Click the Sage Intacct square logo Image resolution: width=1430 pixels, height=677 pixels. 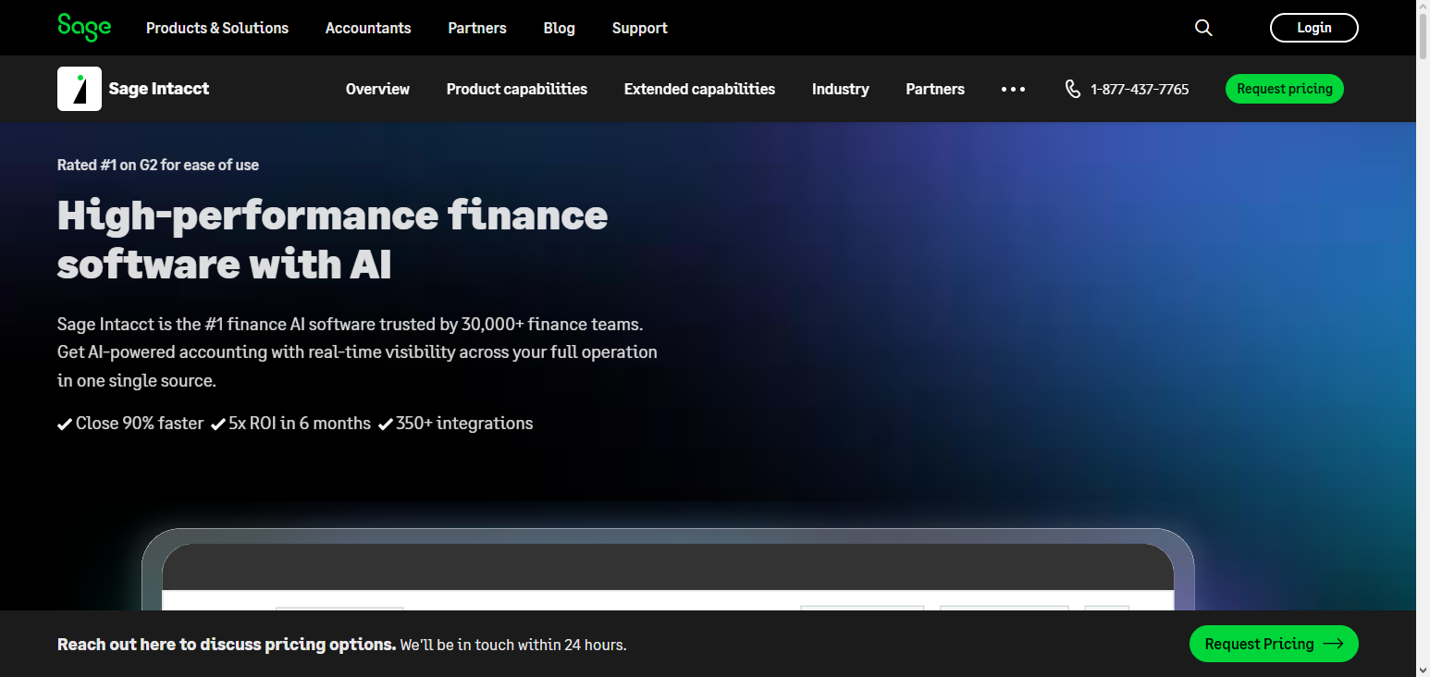pos(79,88)
